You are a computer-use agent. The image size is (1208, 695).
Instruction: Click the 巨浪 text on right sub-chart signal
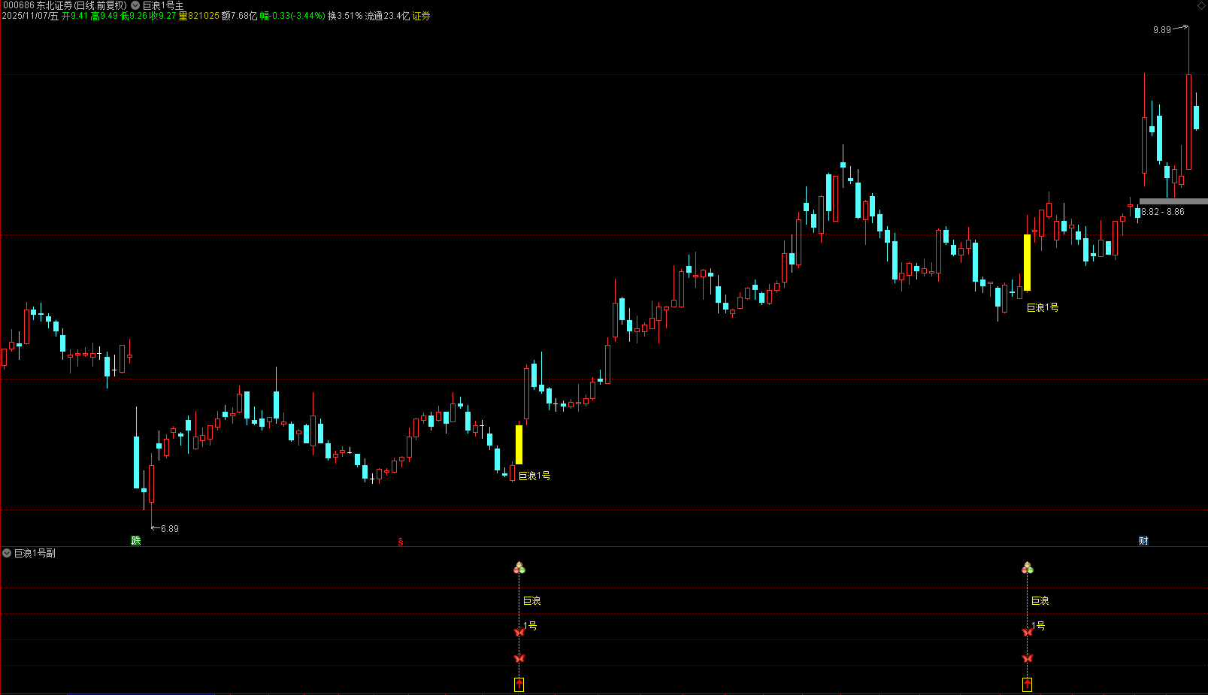pyautogui.click(x=1040, y=601)
